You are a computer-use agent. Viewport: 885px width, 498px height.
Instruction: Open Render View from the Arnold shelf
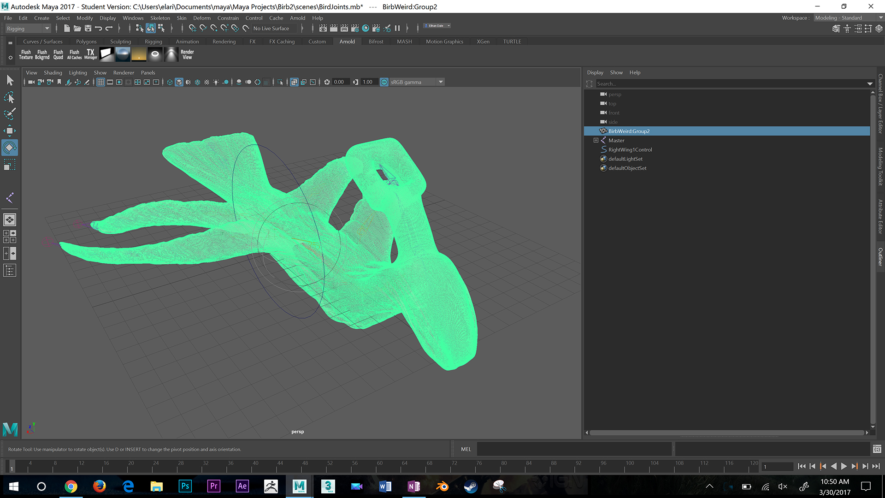187,54
